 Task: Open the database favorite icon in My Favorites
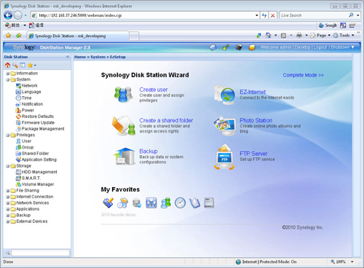pos(137,203)
